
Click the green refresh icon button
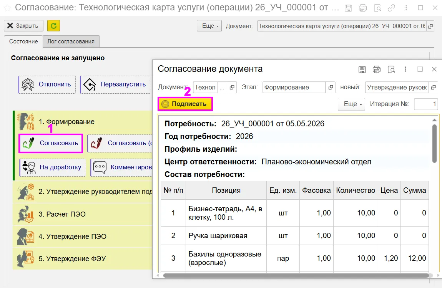(53, 26)
